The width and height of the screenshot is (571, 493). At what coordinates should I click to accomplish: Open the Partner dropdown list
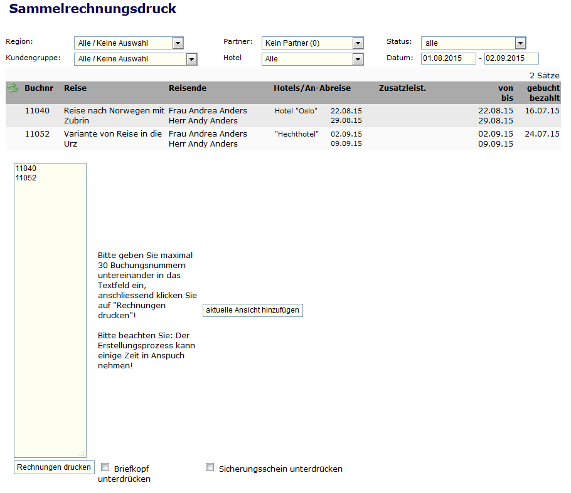(x=358, y=43)
